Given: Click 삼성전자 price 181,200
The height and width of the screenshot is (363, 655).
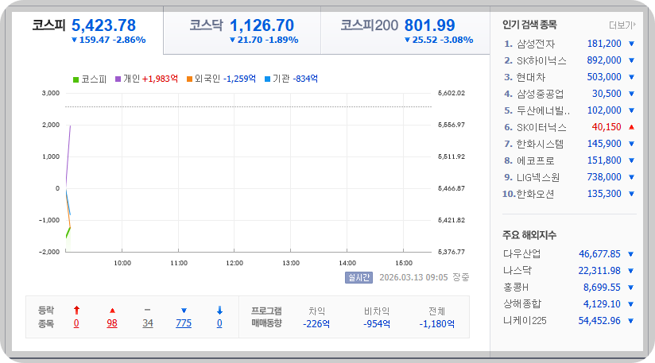Looking at the screenshot, I should (604, 44).
